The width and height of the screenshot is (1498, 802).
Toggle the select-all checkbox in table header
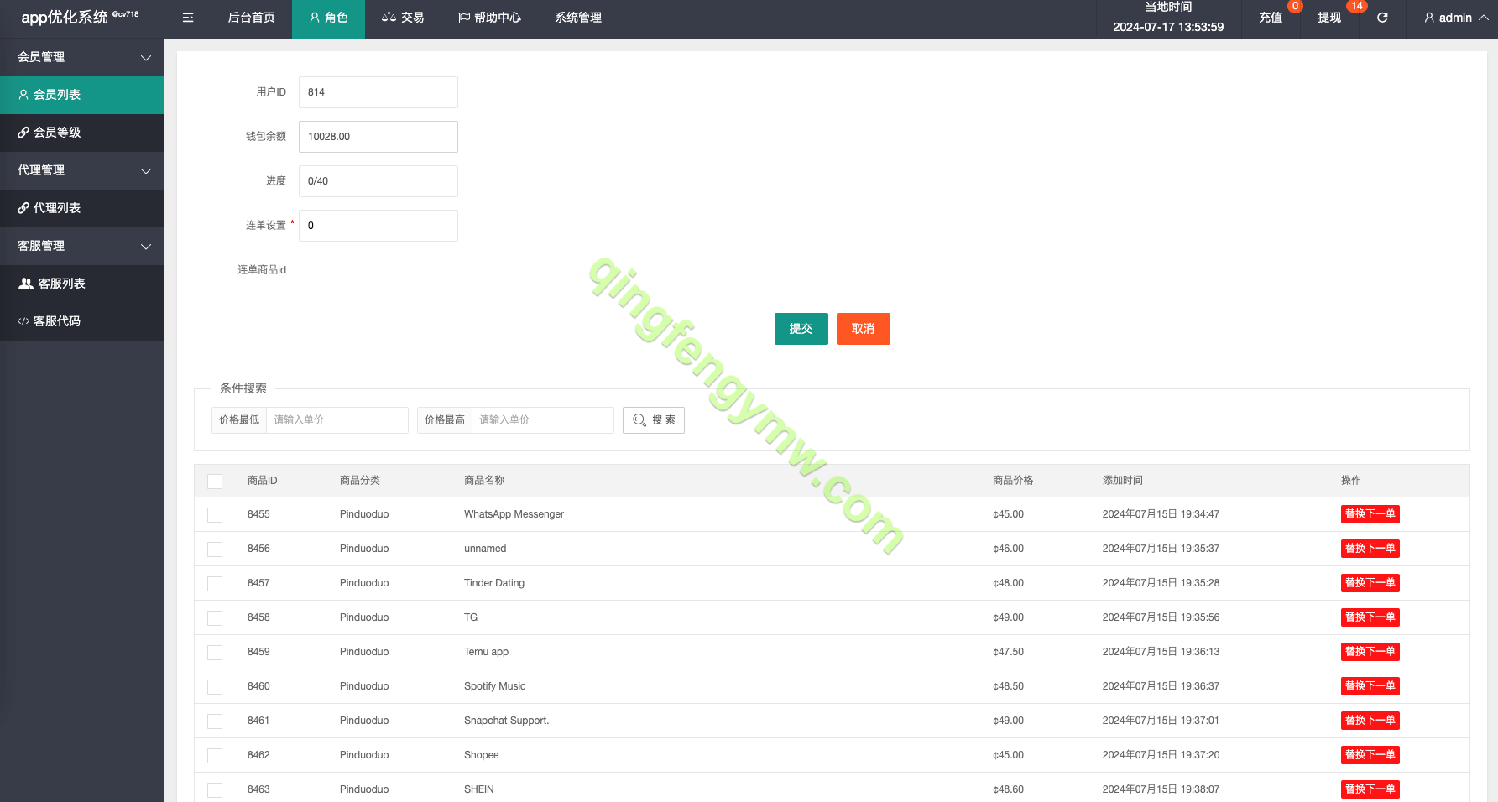[215, 482]
